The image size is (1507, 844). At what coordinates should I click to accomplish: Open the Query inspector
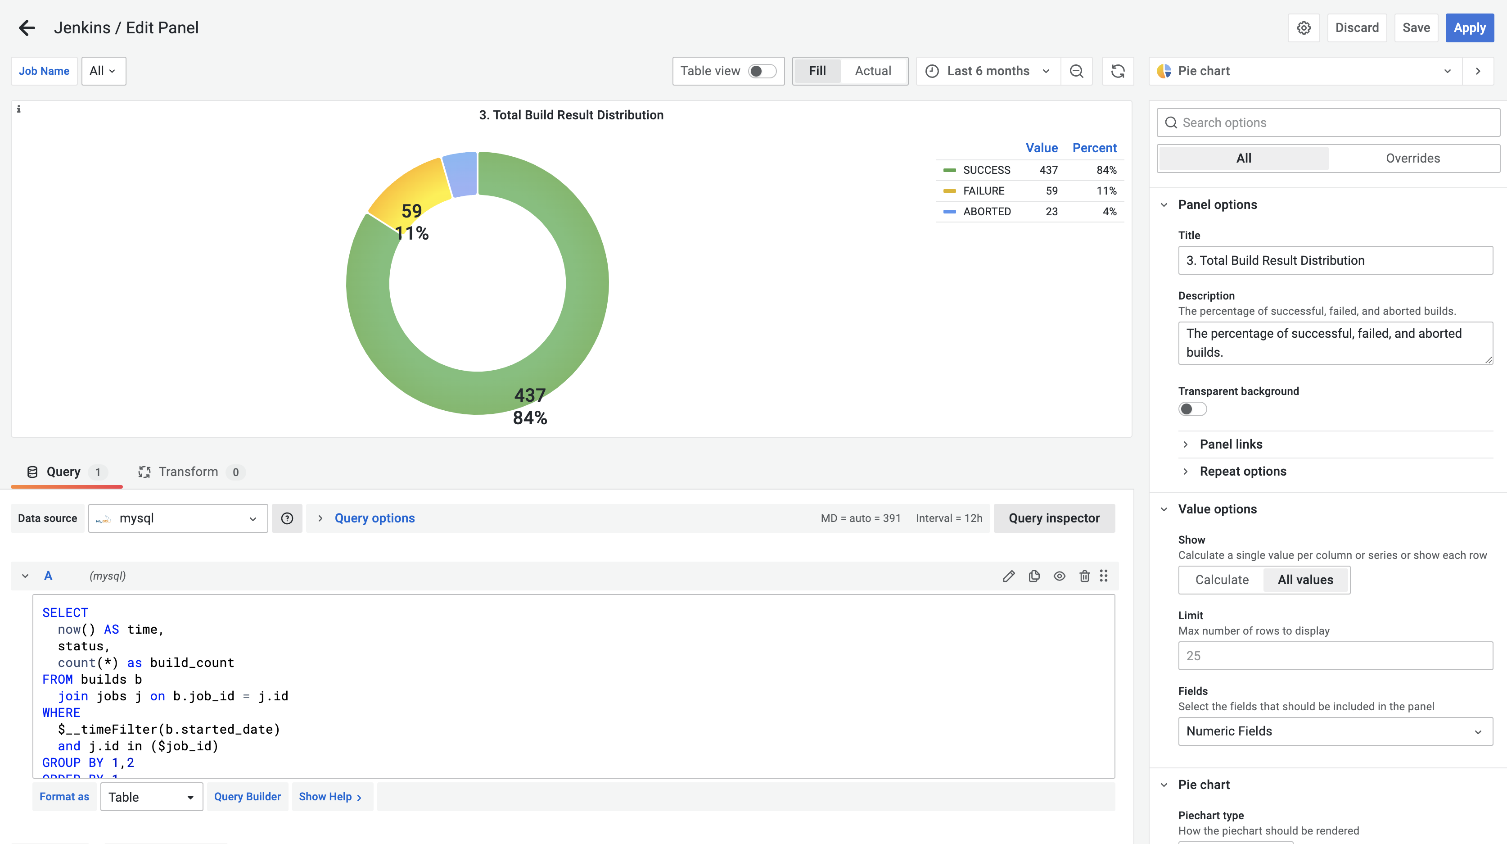pyautogui.click(x=1054, y=518)
